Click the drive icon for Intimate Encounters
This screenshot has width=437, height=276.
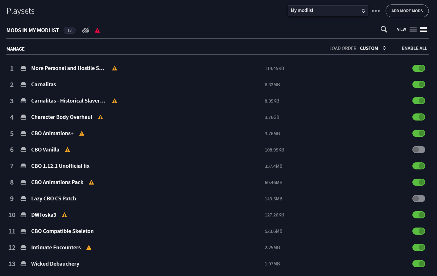click(23, 247)
